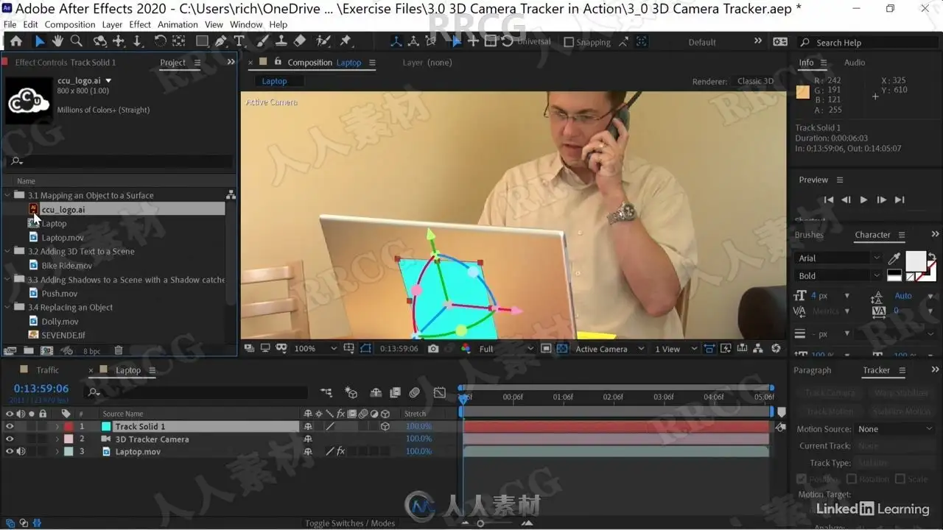Open the project flowchart icon

click(231, 195)
